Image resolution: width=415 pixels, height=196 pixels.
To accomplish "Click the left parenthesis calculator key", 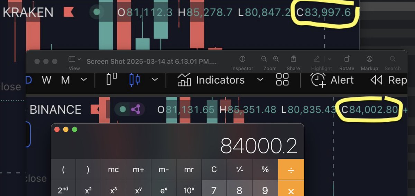I will click(x=63, y=170).
